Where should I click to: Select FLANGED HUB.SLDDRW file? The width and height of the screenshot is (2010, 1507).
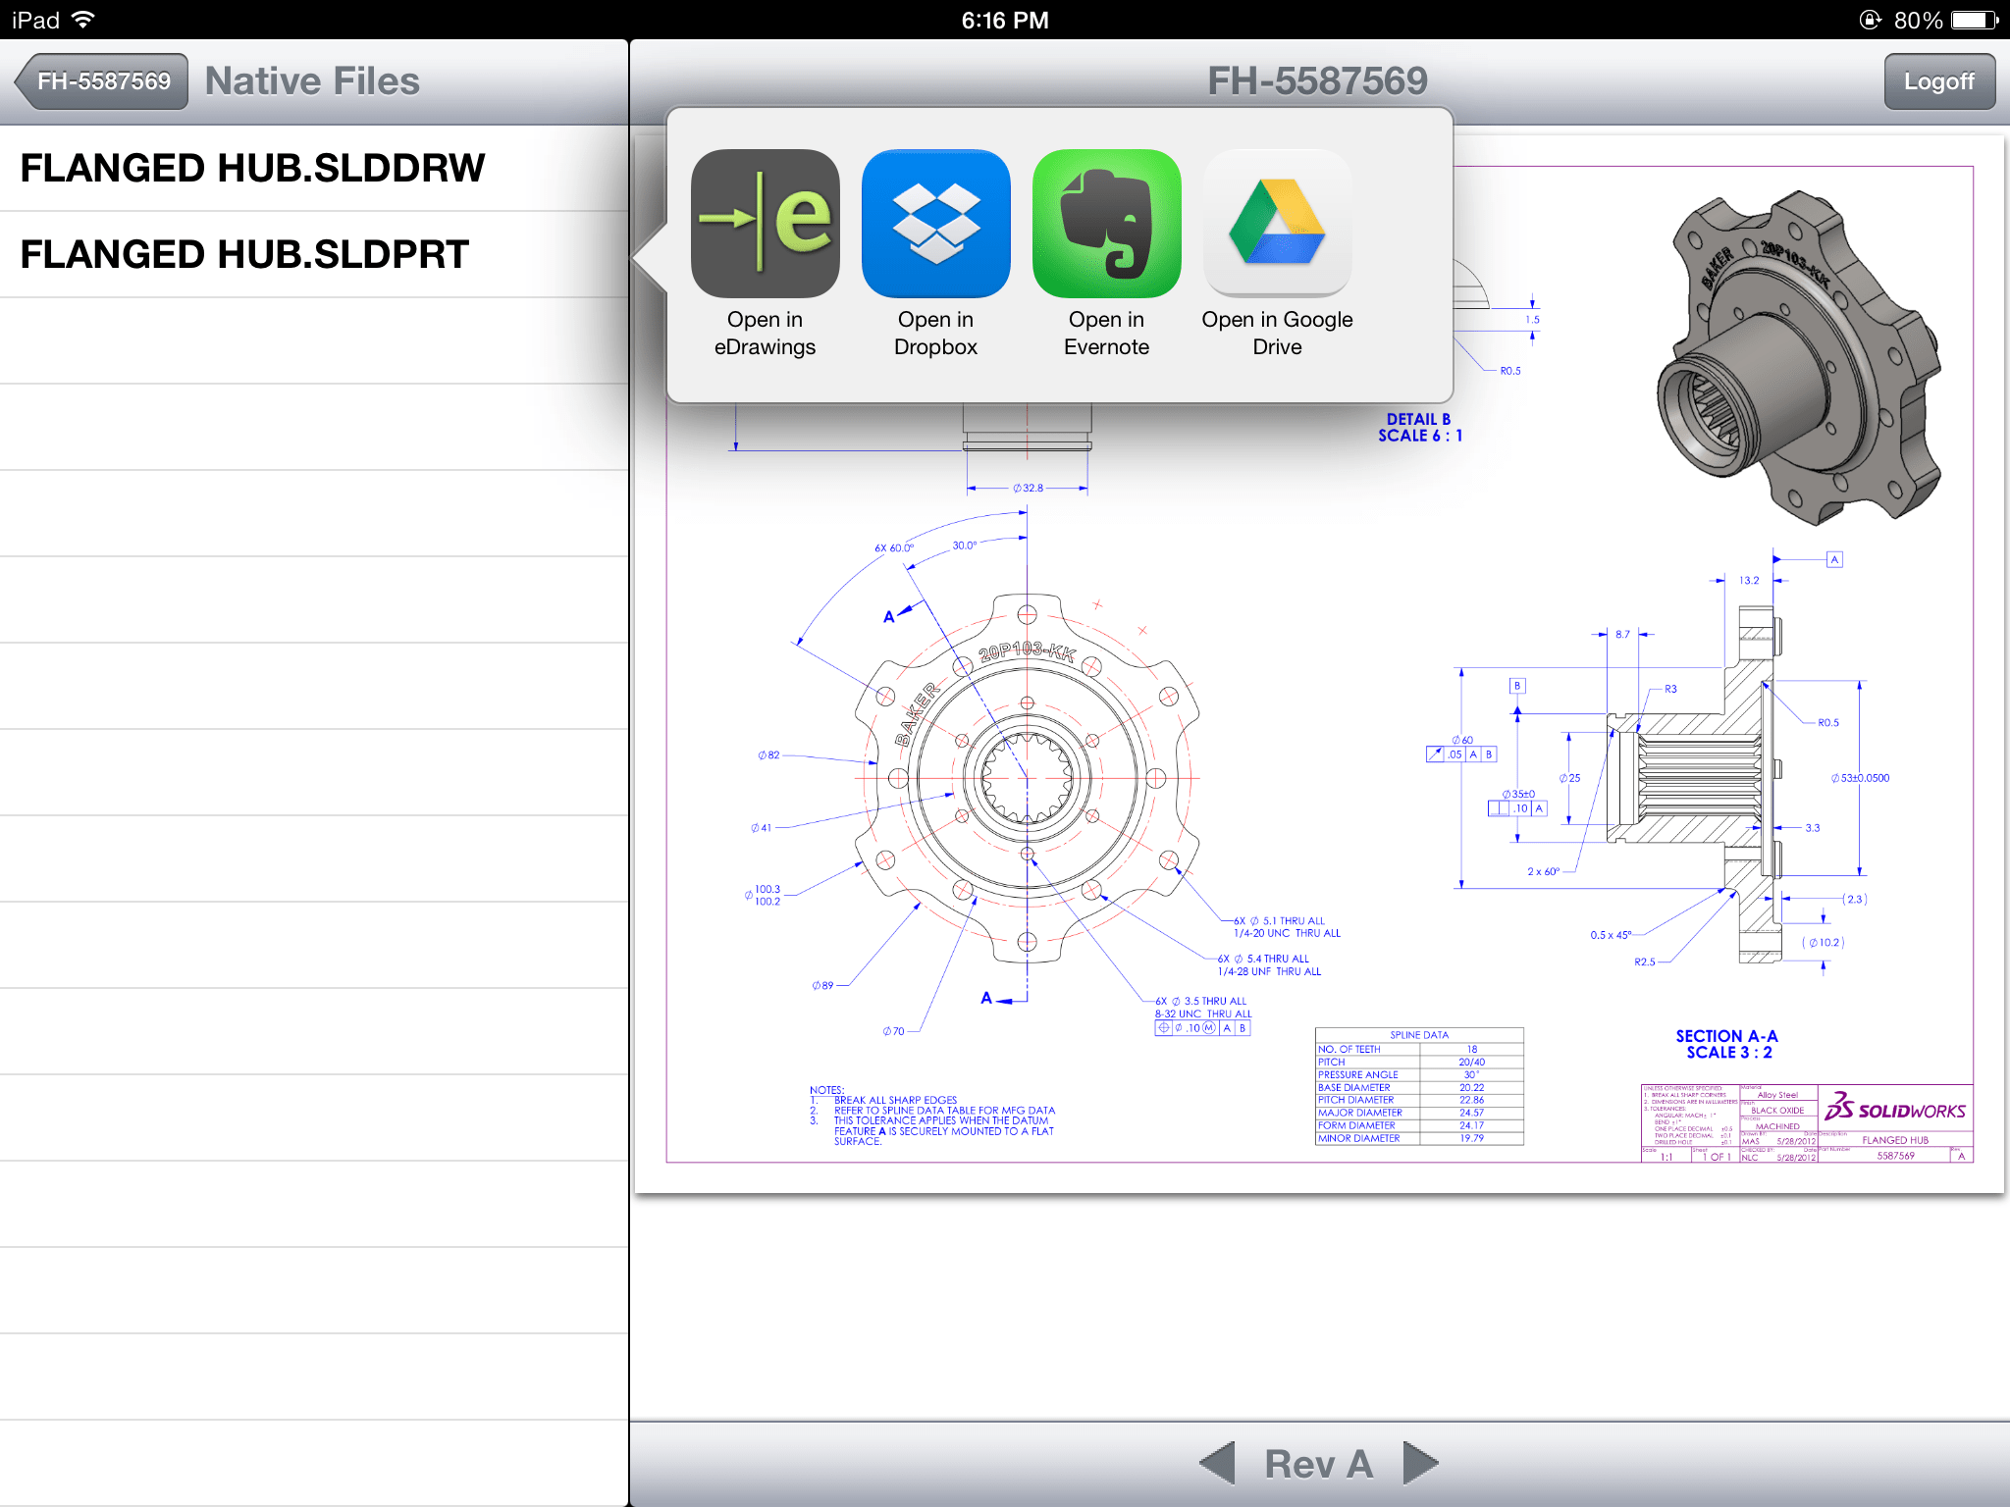click(x=253, y=168)
